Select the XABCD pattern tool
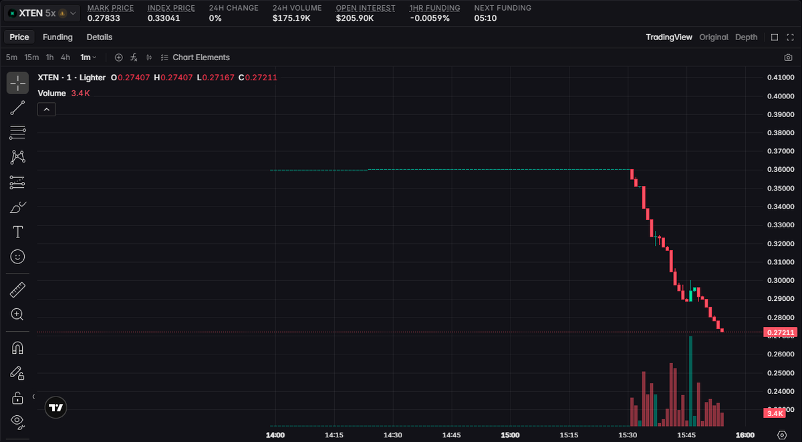The image size is (802, 442). tap(17, 157)
